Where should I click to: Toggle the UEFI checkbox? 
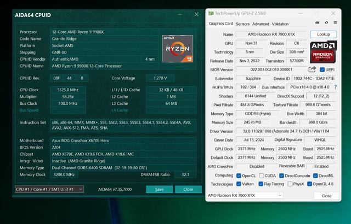pos(321,69)
